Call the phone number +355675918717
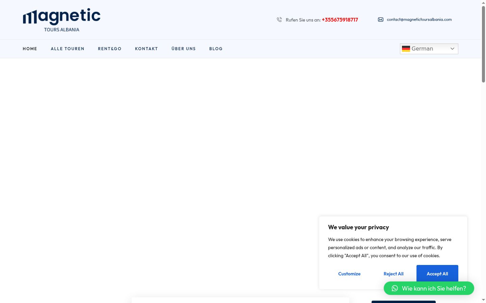This screenshot has width=486, height=303. click(340, 20)
